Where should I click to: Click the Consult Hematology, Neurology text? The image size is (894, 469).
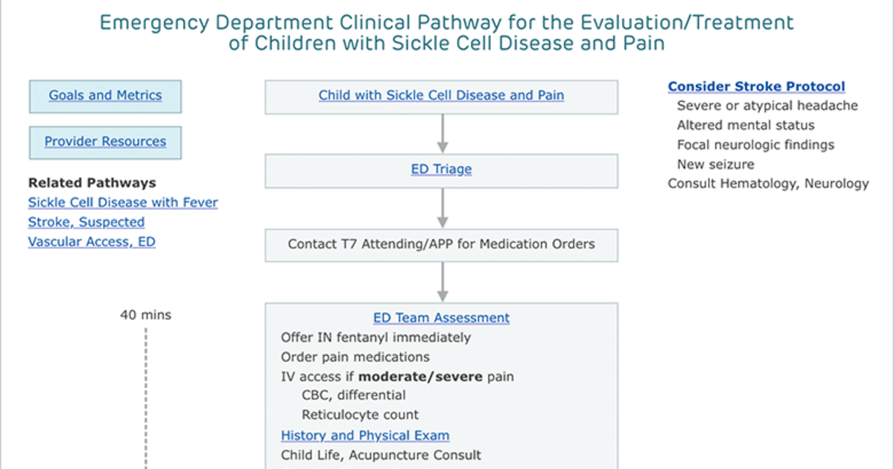click(x=768, y=183)
